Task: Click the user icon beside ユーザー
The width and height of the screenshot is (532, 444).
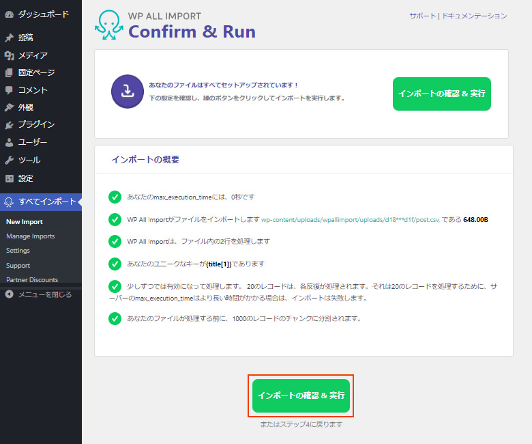Action: coord(9,143)
